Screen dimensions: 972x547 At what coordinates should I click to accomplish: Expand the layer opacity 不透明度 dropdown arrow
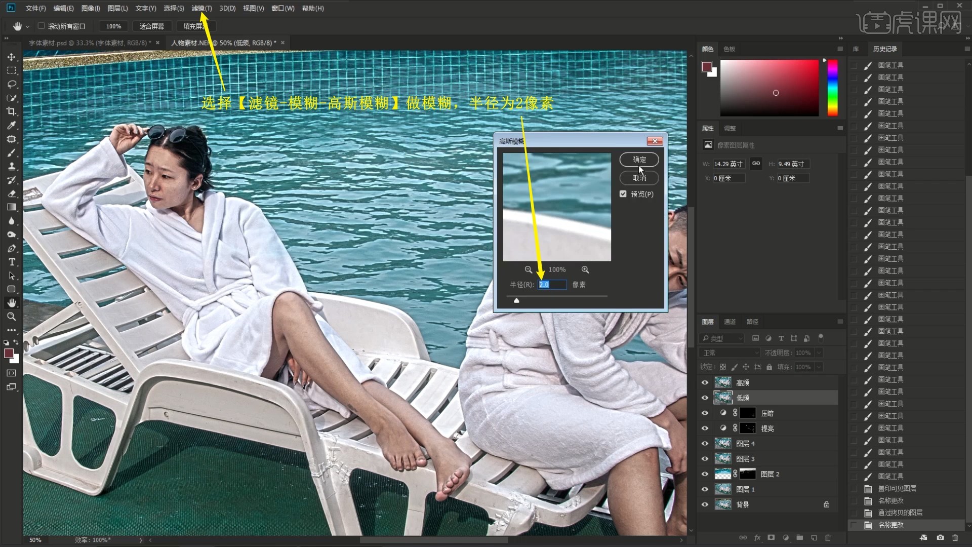coord(819,353)
